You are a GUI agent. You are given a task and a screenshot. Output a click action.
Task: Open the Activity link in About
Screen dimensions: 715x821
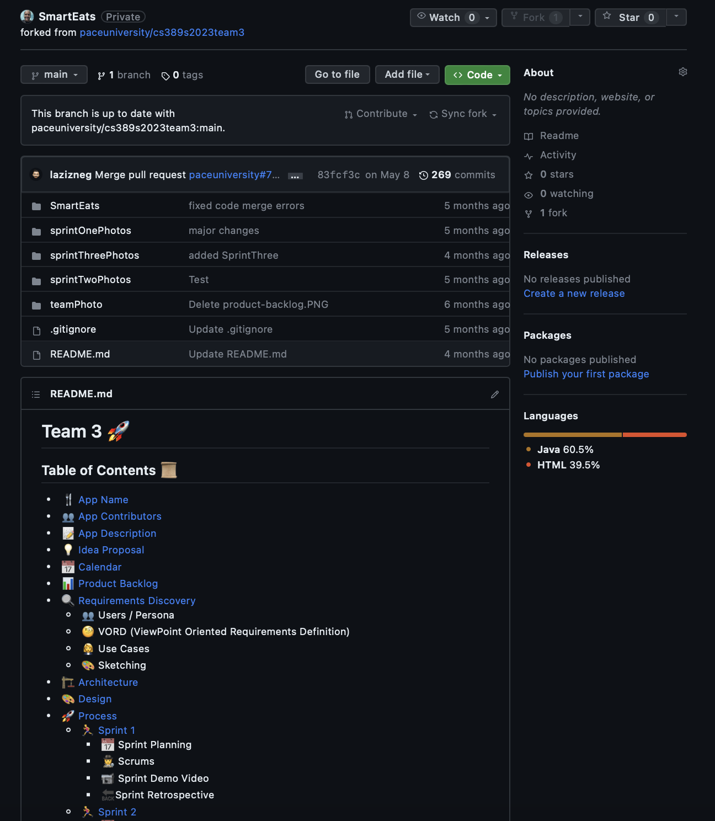click(558, 155)
